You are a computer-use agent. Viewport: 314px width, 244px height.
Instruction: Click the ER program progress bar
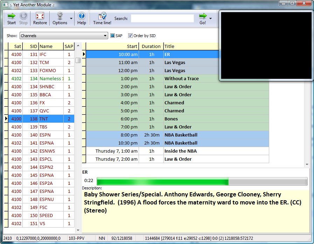(x=202, y=181)
